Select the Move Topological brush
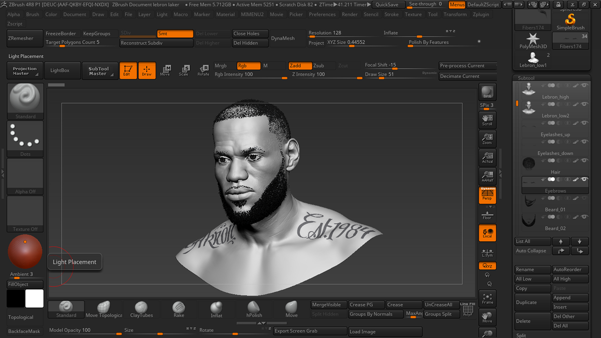This screenshot has width=601, height=338. click(104, 309)
